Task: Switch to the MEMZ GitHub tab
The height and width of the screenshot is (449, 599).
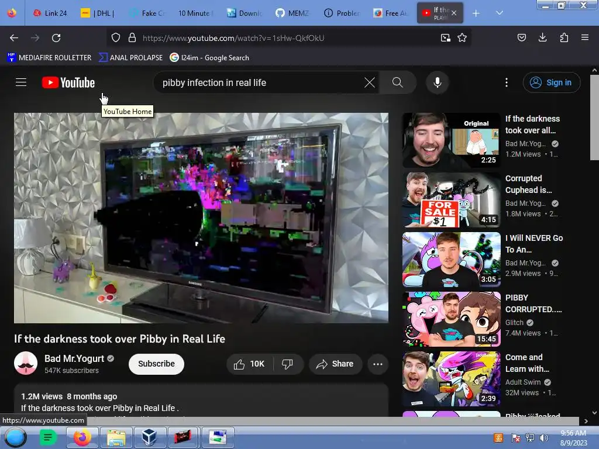Action: pos(292,13)
